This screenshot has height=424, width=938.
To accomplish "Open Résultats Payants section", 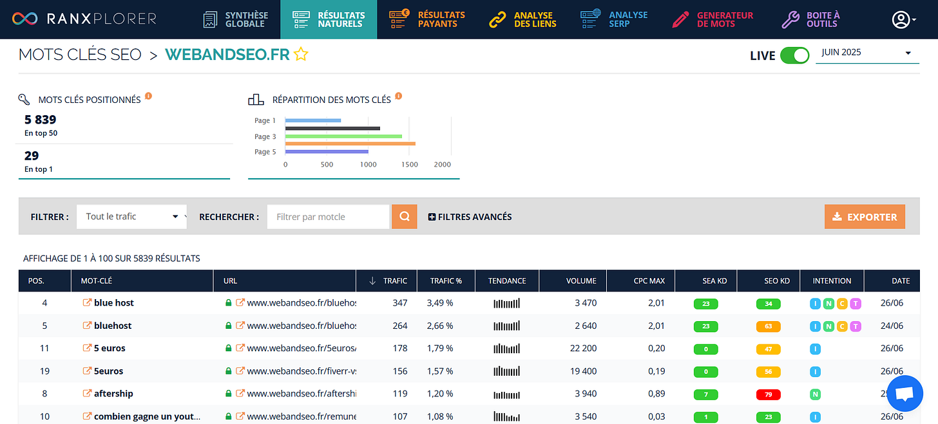I will pos(428,19).
